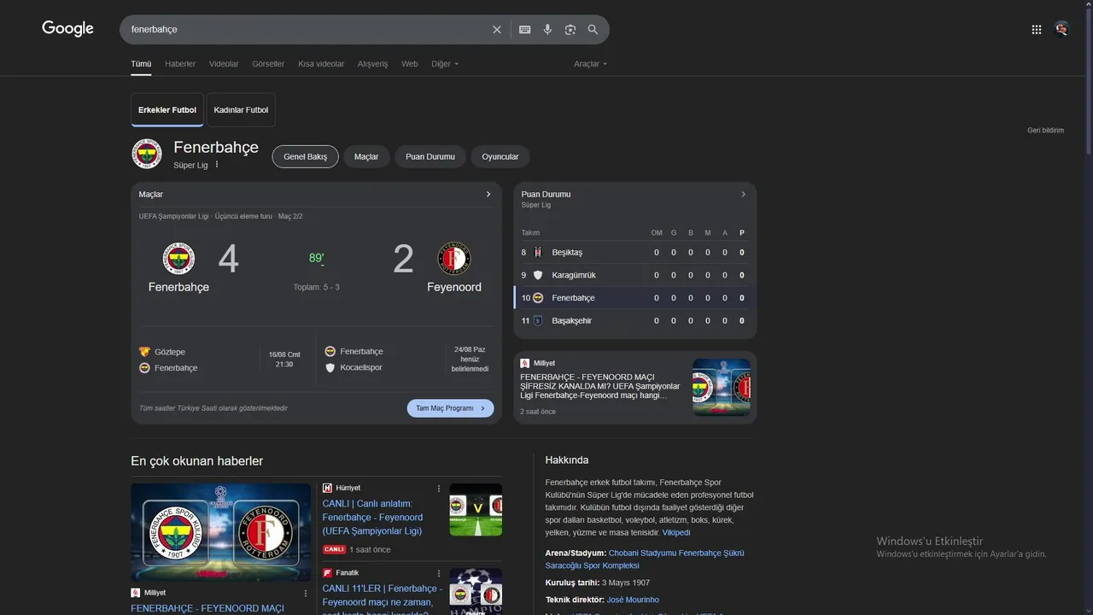Select Erkekler Futbol tab

tap(167, 110)
